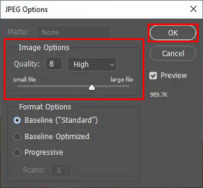
Task: Select the Progressive format option
Action: click(x=17, y=152)
